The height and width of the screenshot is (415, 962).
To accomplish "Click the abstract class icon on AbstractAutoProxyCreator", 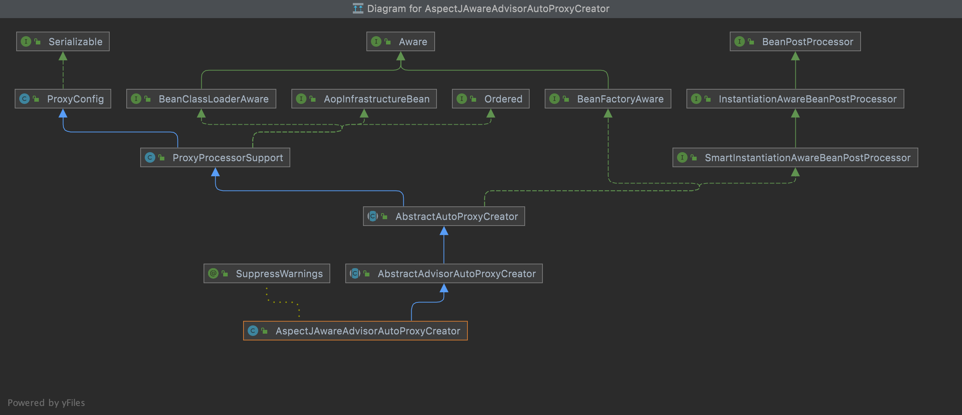I will click(x=372, y=216).
